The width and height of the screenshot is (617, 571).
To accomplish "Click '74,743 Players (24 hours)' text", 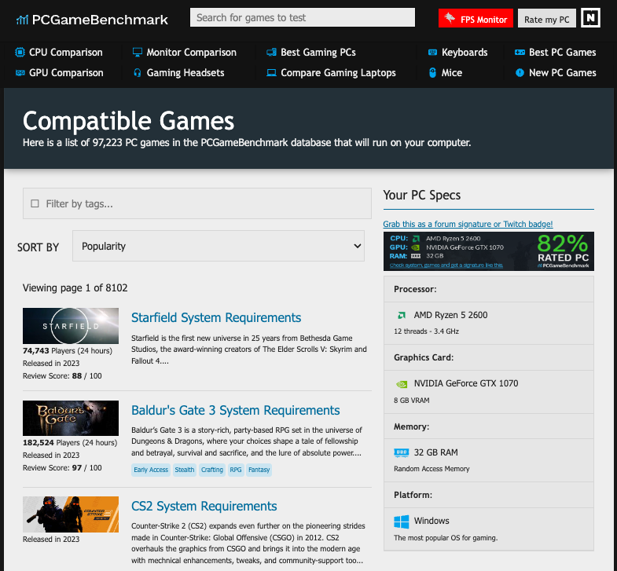I will tap(68, 351).
